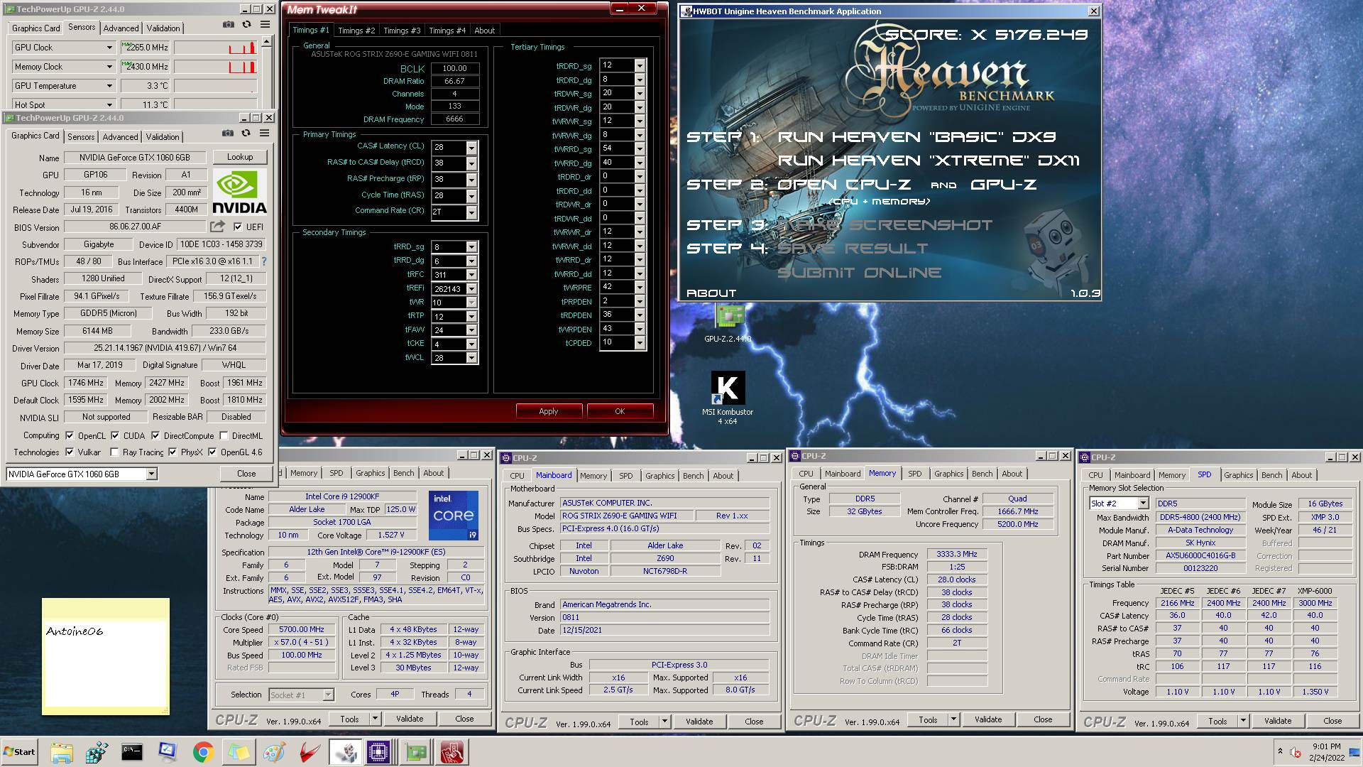Open Windows Explorer from taskbar
The width and height of the screenshot is (1363, 767).
(62, 752)
